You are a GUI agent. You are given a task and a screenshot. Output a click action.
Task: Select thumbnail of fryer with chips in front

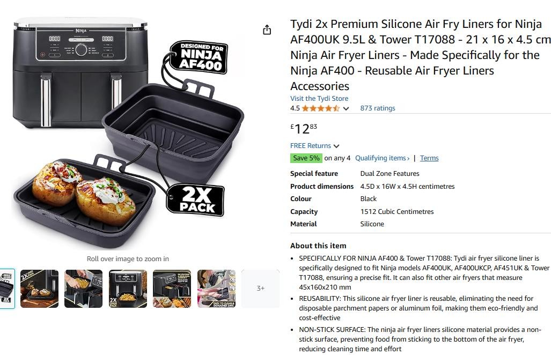128,289
